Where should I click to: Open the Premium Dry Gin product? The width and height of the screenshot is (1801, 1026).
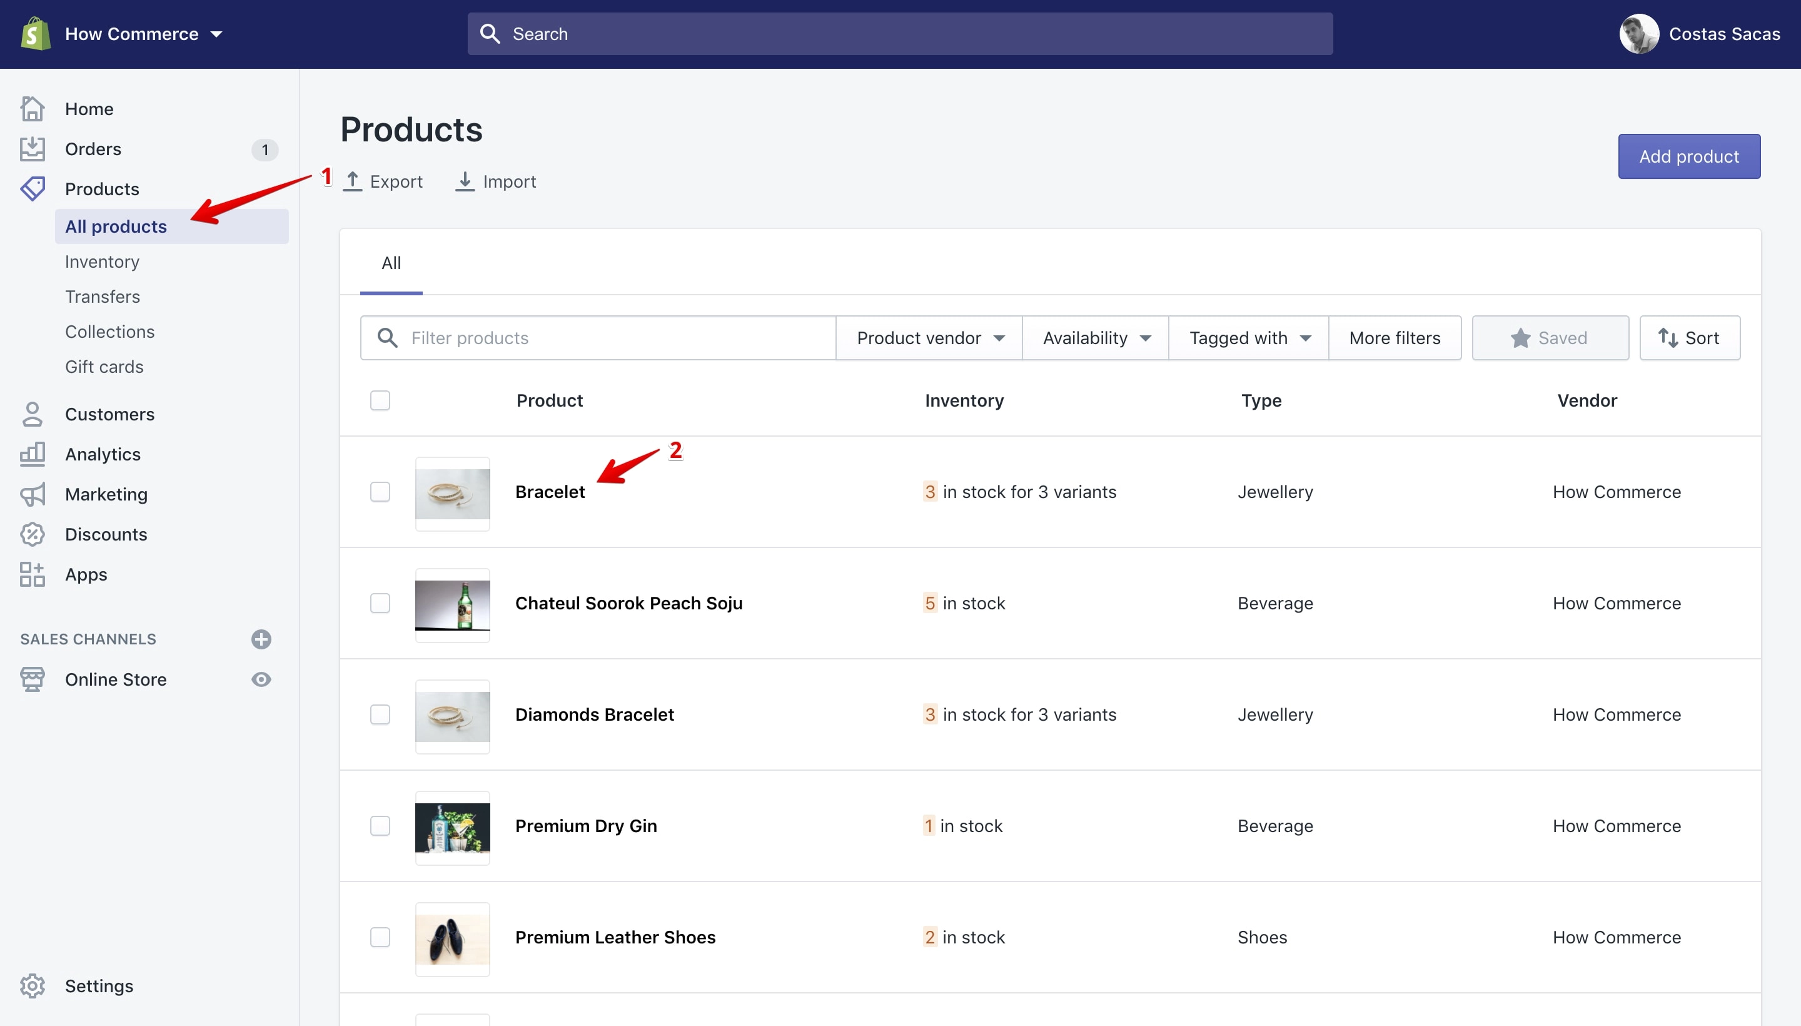[x=586, y=826]
